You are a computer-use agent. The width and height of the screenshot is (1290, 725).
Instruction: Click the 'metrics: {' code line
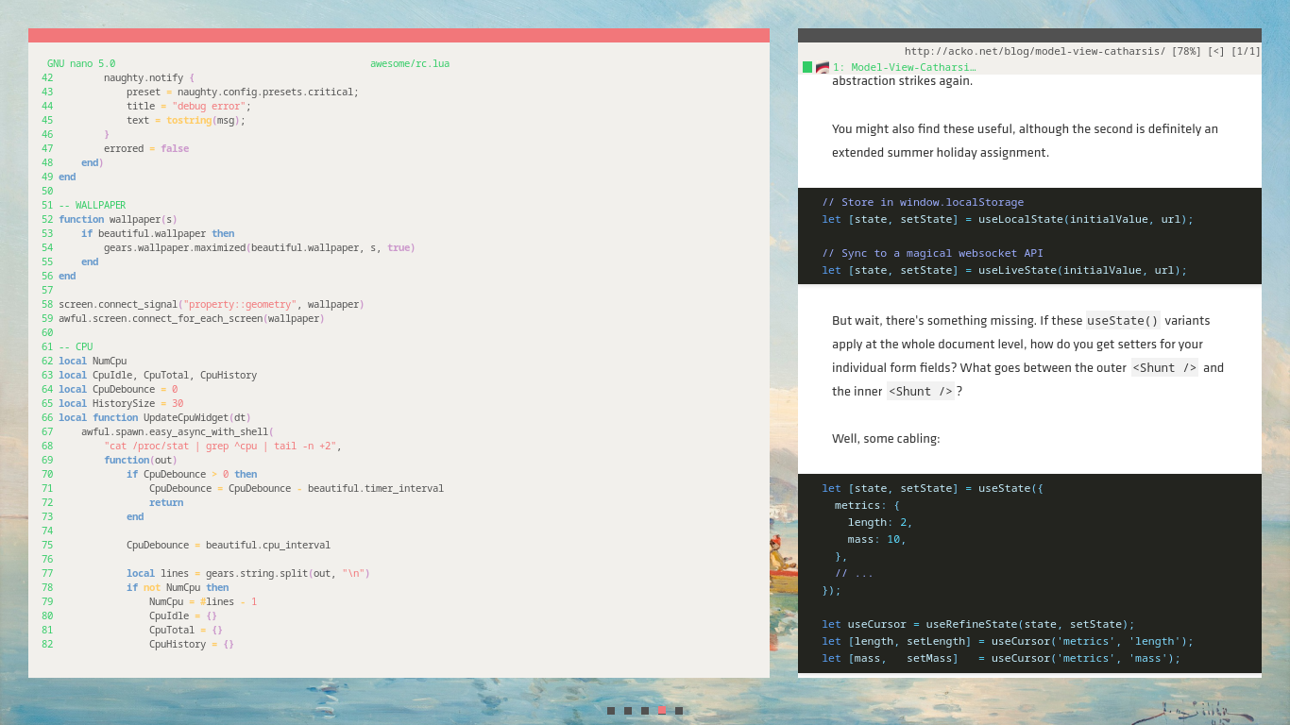coord(868,505)
